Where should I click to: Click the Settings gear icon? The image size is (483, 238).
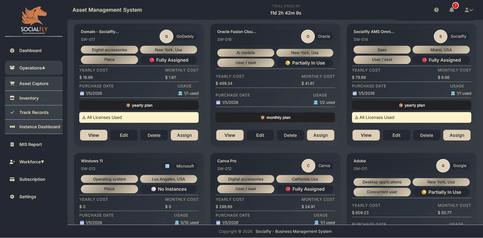[12, 197]
